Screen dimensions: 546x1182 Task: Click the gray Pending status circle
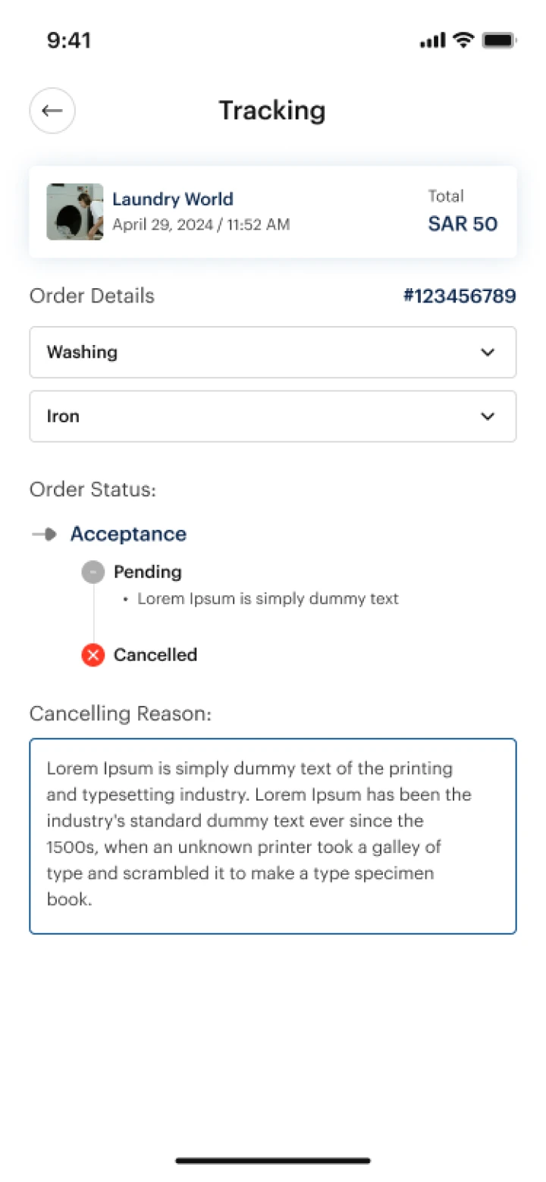[93, 572]
